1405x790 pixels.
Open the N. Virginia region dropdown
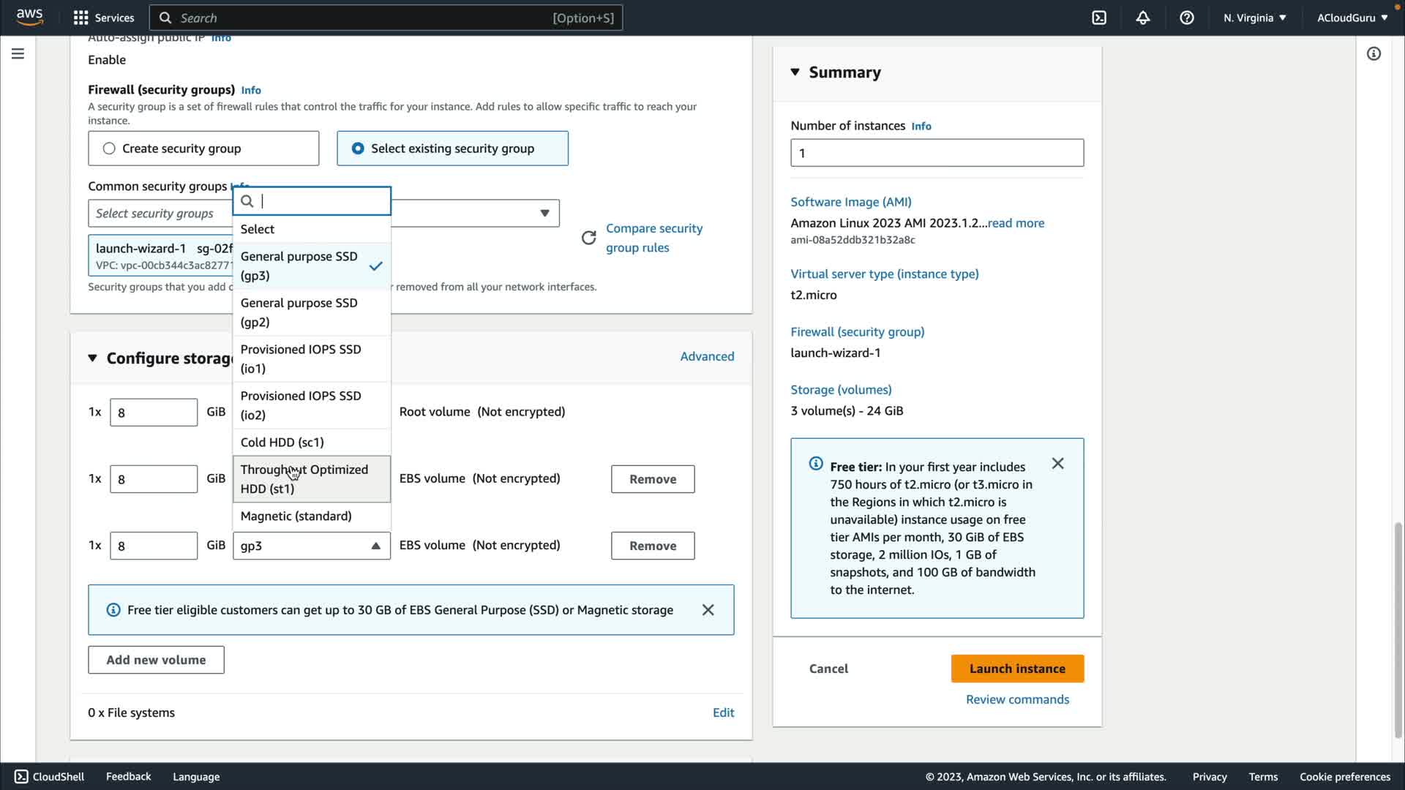(x=1254, y=18)
